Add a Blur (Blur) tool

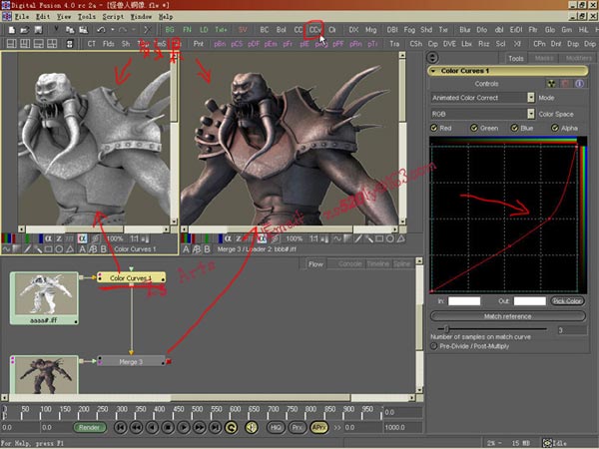click(x=465, y=30)
